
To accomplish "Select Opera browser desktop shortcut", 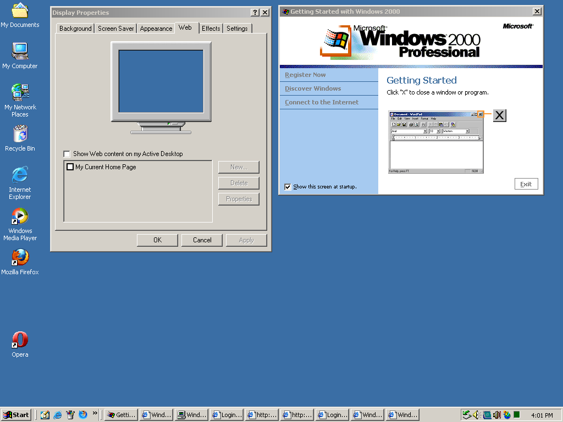I will pyautogui.click(x=20, y=341).
